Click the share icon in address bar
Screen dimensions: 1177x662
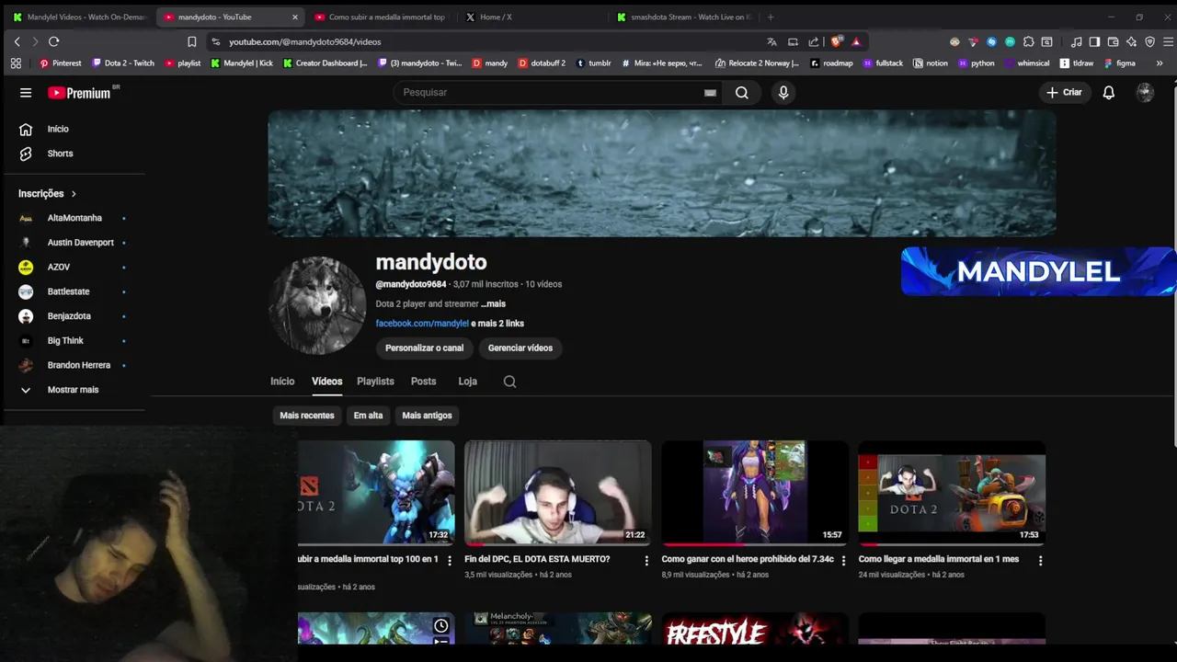tap(814, 41)
